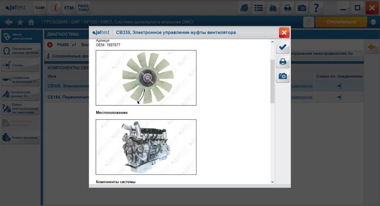Screen dimensions: 380x206
Task: Click the dialog vertical scrollbar thumb
Action: tap(272, 81)
